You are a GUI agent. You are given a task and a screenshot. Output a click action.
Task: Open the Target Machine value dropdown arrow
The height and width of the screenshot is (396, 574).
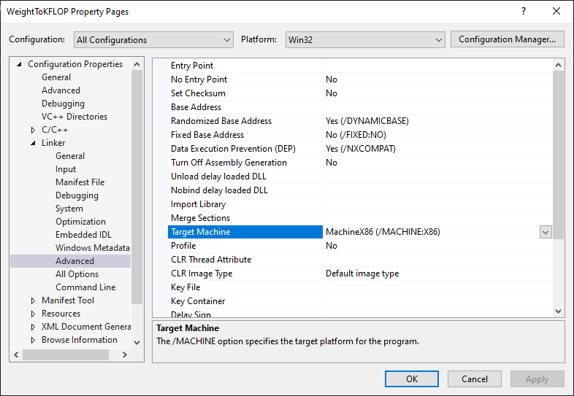pos(545,232)
